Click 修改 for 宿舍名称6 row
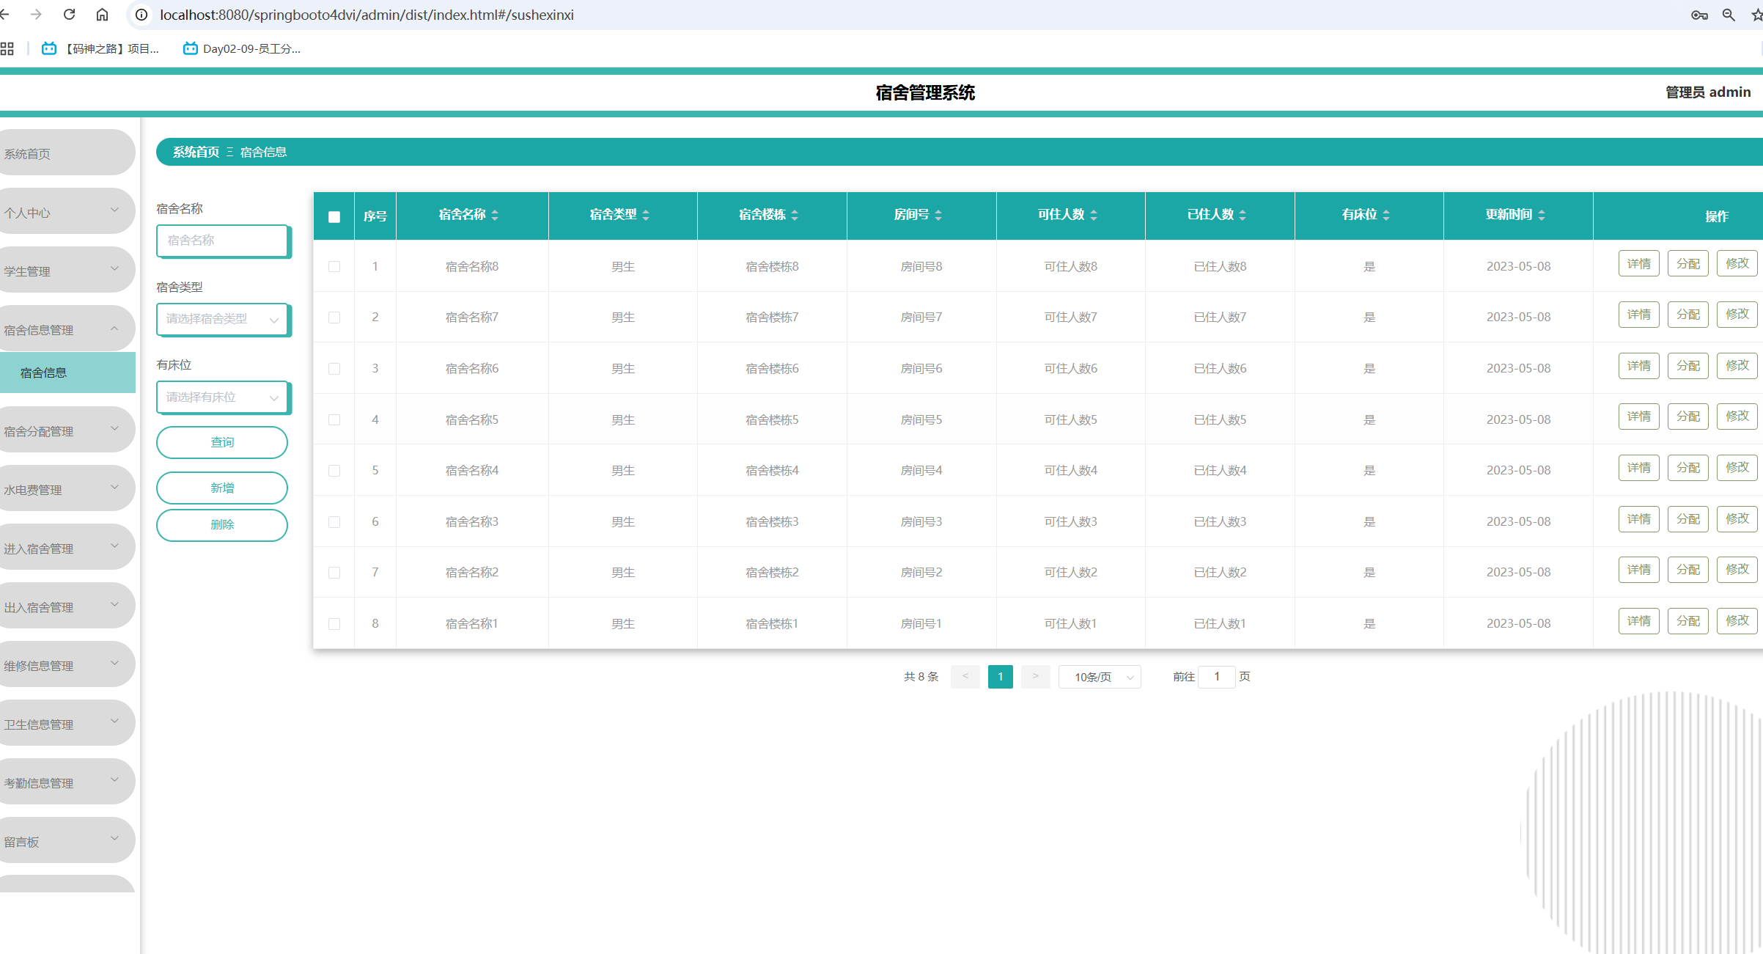This screenshot has width=1763, height=954. click(1737, 365)
